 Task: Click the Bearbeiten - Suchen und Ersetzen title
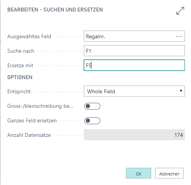pyautogui.click(x=55, y=10)
